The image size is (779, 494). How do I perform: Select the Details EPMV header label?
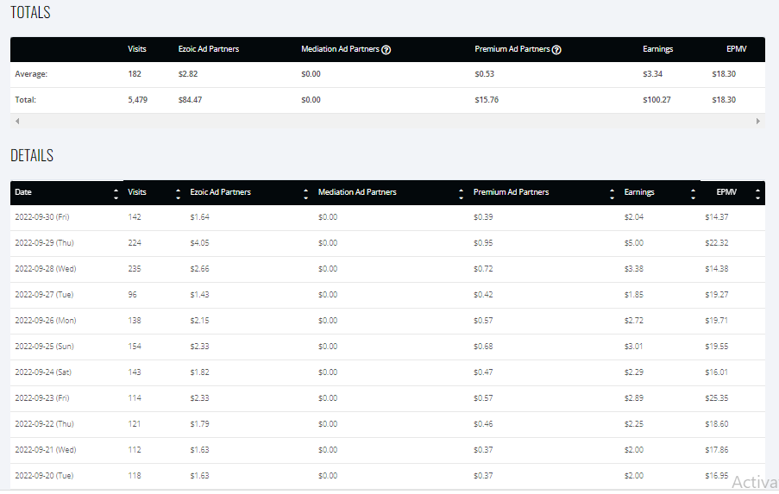[x=726, y=192]
